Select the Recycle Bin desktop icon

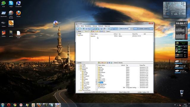click(x=181, y=93)
